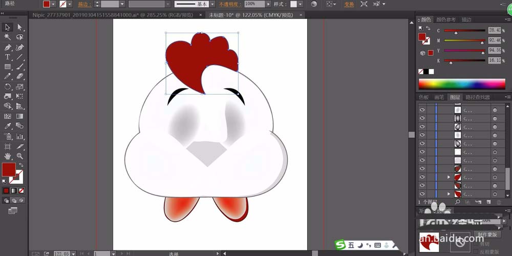Open the stroke weight dropdown
This screenshot has height=256, width=512.
pos(122,4)
